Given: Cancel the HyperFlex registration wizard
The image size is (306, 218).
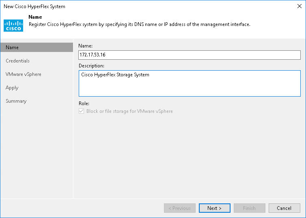Looking at the screenshot, I should (x=284, y=208).
